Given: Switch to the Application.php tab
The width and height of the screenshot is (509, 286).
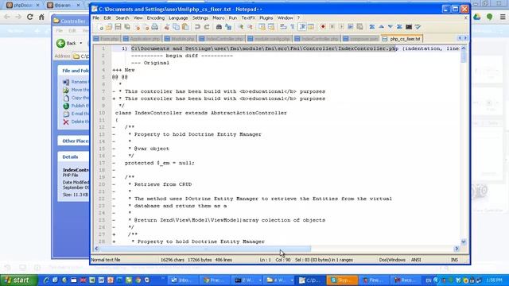Looking at the screenshot, I should (x=142, y=39).
